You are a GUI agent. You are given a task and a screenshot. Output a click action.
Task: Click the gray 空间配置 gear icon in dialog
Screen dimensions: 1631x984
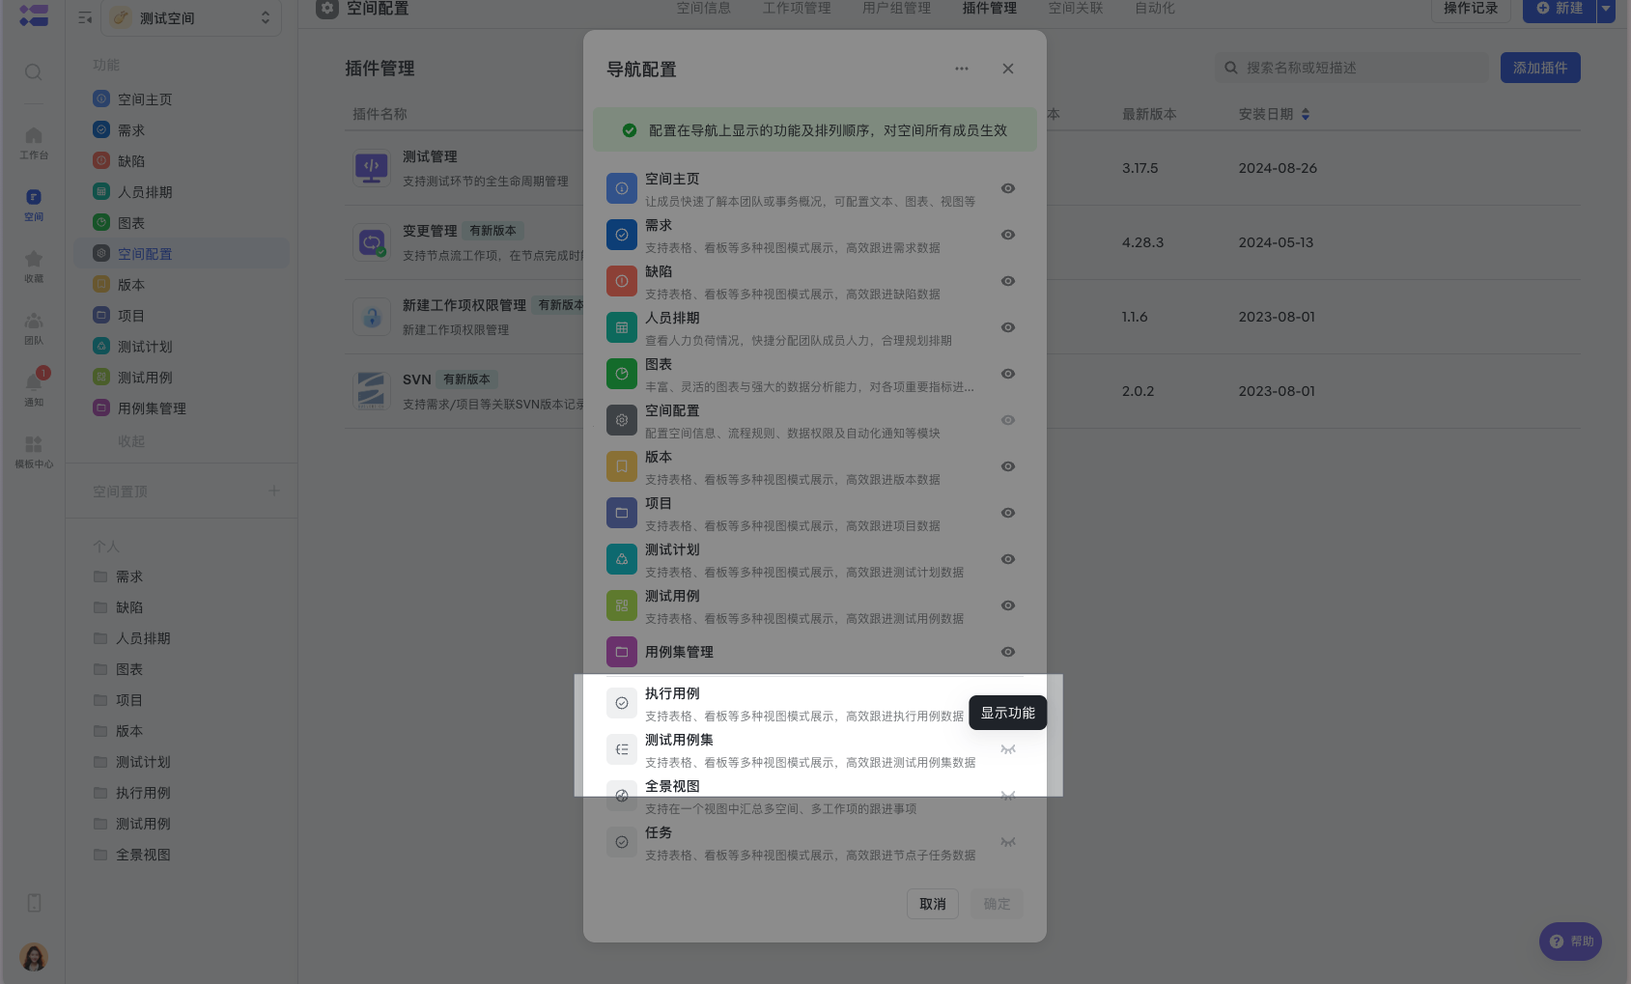click(x=621, y=420)
